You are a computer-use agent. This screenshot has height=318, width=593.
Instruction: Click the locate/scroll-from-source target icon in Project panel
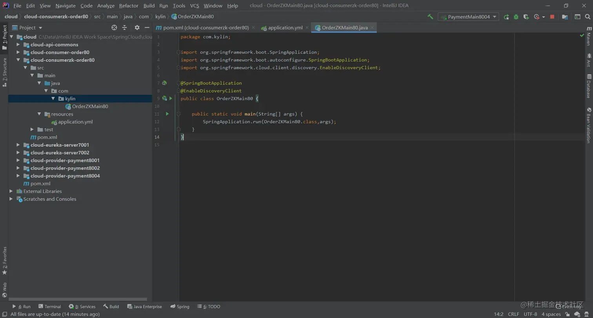(114, 27)
